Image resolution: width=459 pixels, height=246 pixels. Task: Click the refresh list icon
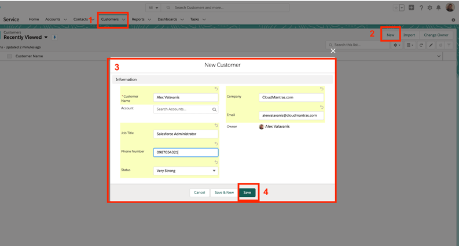click(421, 45)
